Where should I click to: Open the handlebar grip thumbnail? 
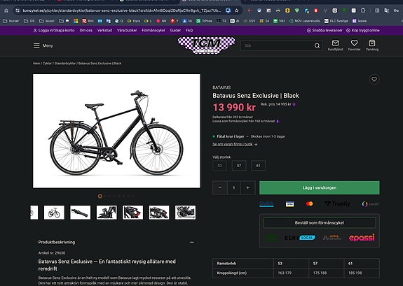[80, 213]
